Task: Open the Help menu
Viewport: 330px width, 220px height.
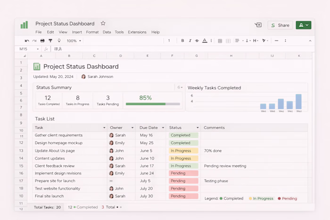Action: tap(156, 32)
